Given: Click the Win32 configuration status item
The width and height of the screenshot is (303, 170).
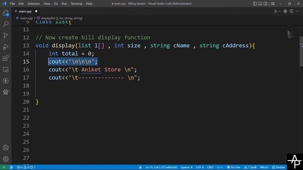Looking at the screenshot, I should pos(264,167).
